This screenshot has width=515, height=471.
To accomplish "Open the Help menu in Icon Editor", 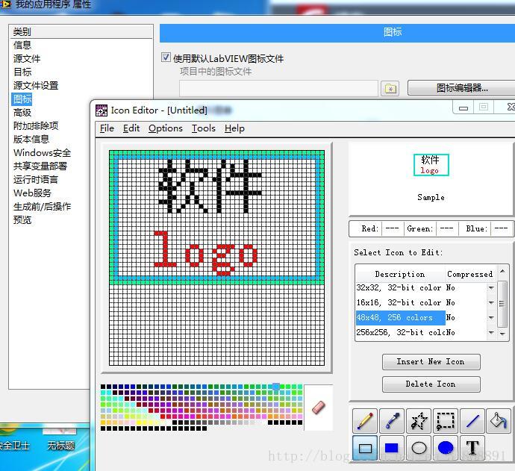I will point(234,128).
